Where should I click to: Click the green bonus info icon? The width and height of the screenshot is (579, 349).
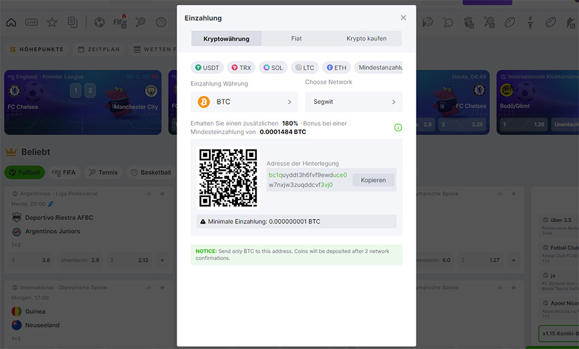(398, 127)
